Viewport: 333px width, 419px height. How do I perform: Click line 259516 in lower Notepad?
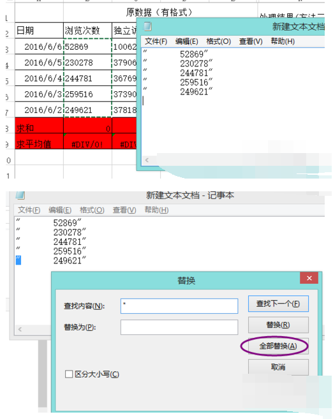click(70, 251)
